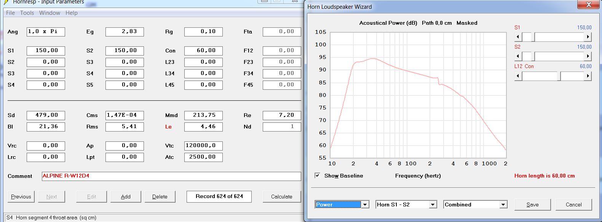Click the S2 field showing 150,00 beside S1
This screenshot has width=602, height=222.
point(125,51)
